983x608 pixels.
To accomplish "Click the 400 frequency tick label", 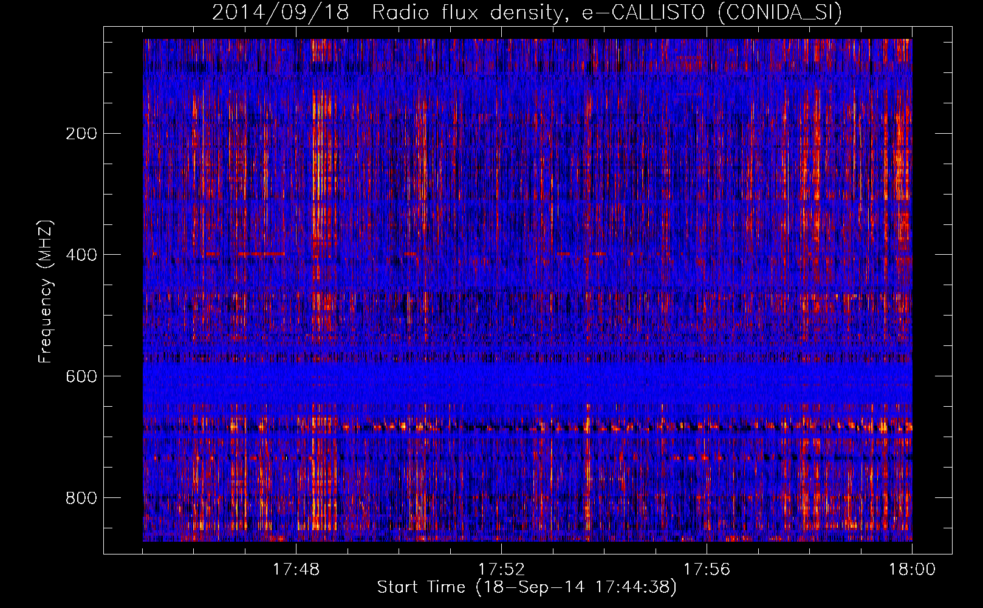I will (81, 255).
